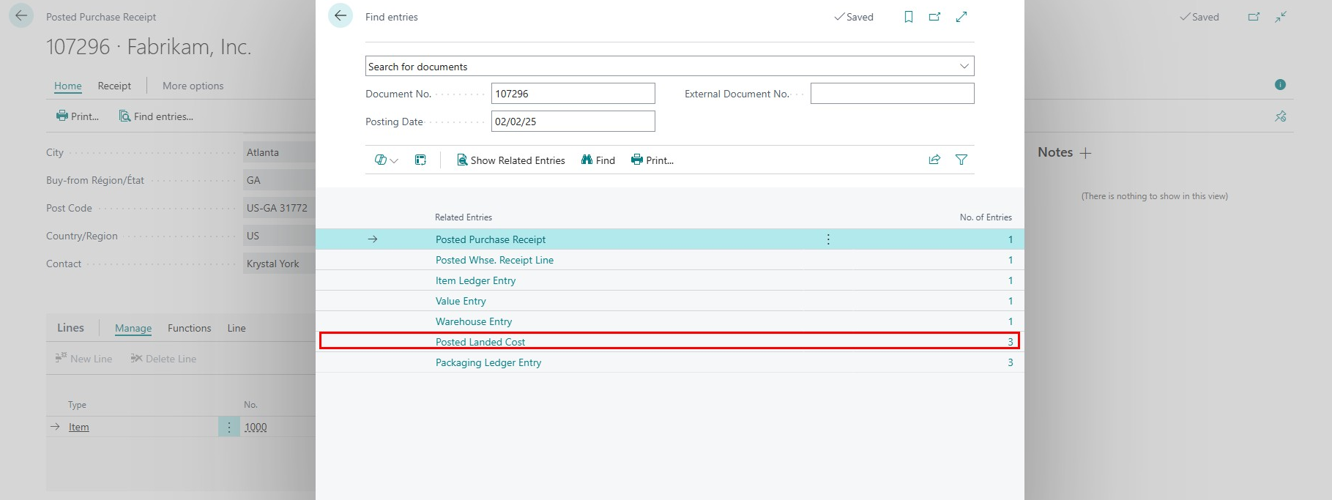Image resolution: width=1332 pixels, height=500 pixels.
Task: Open the Posted Landed Cost entries
Action: (480, 342)
